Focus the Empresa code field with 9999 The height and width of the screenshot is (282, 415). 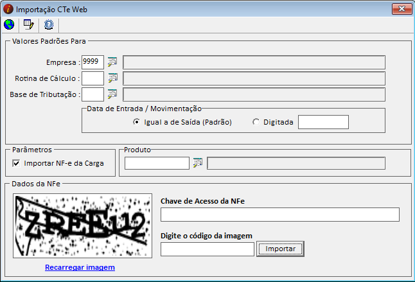tap(93, 62)
